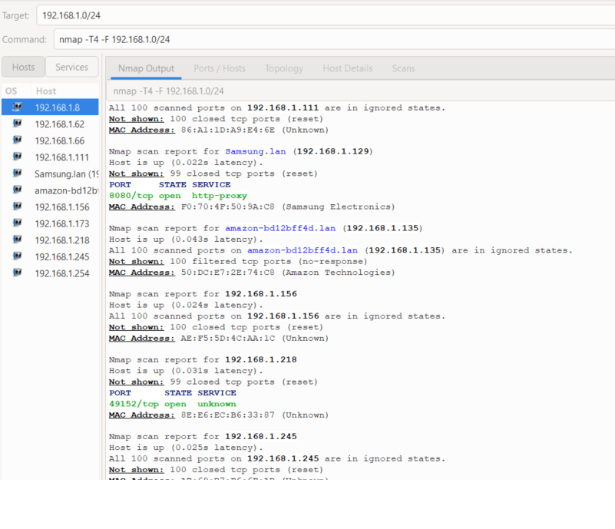Click the OS icon beside 192.168.1.245
615x529 pixels.
17,256
